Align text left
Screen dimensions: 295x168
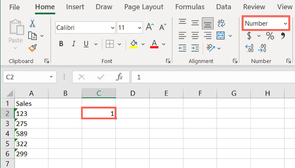(x=182, y=35)
